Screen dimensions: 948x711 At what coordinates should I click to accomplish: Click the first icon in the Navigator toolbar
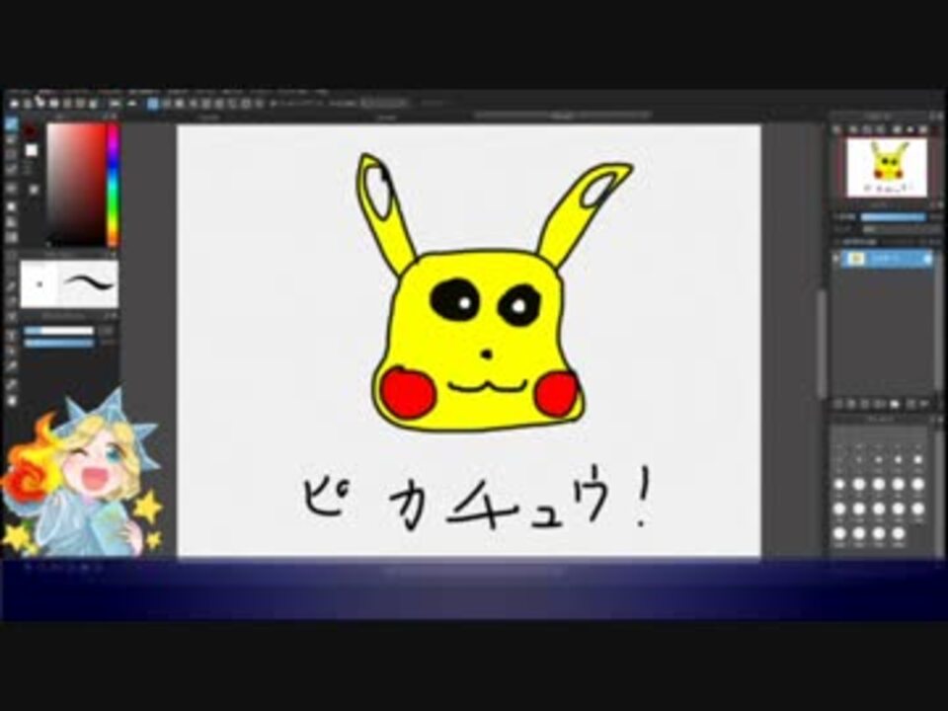click(836, 128)
